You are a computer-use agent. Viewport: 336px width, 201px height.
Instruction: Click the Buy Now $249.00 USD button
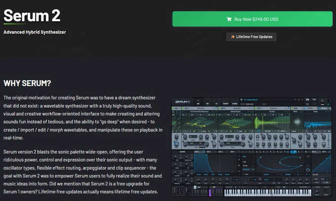click(252, 19)
